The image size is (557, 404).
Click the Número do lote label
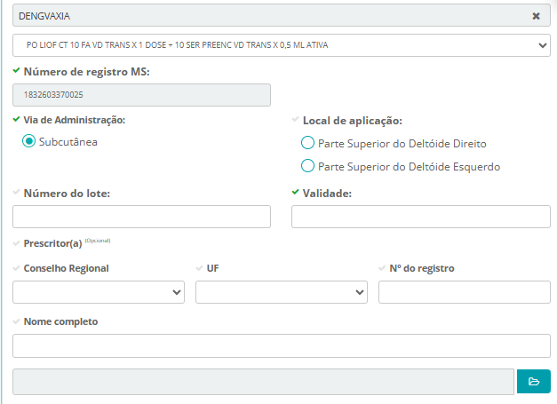coord(67,194)
